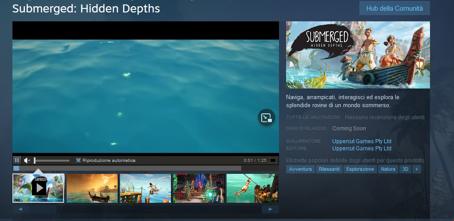Screen dimensions: 454x221
Task: Click the game description starting 'Naviga, arrampicati'
Action: point(342,101)
